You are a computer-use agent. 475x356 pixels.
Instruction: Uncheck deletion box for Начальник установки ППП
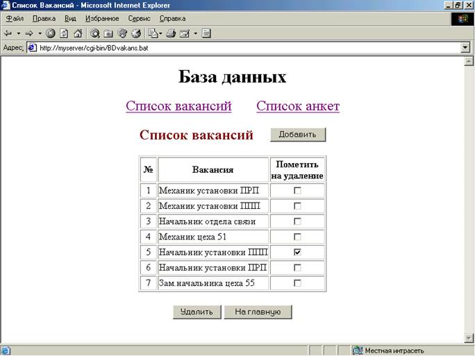pyautogui.click(x=297, y=252)
